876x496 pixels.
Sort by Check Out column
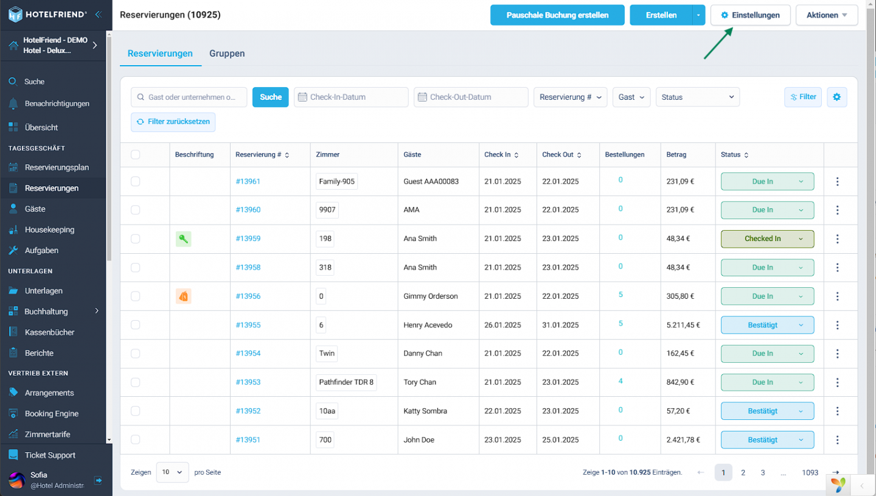click(x=561, y=155)
